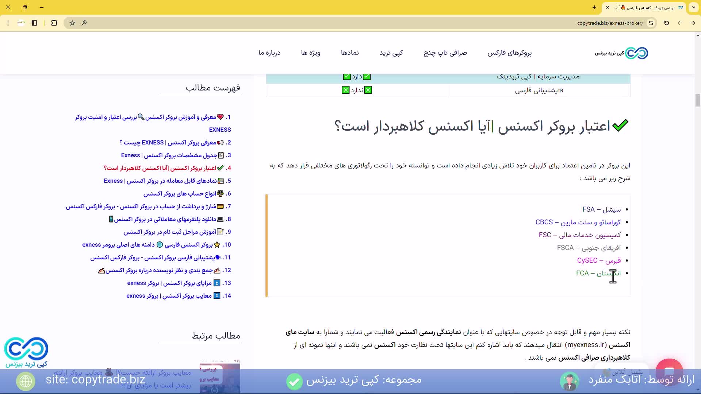
Task: Click the zoom magnifier icon in the address bar
Action: tap(84, 23)
